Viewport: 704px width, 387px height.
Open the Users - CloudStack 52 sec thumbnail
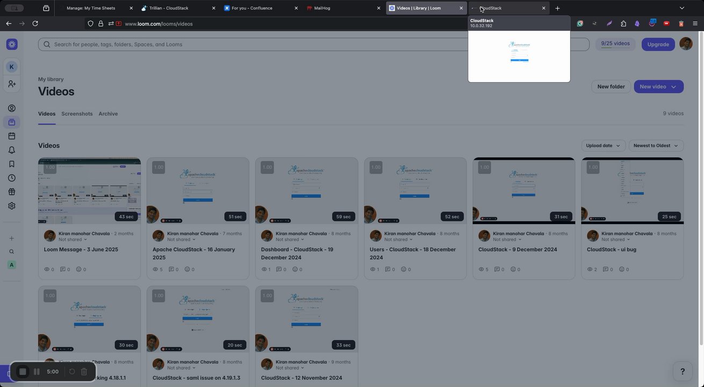(x=415, y=191)
